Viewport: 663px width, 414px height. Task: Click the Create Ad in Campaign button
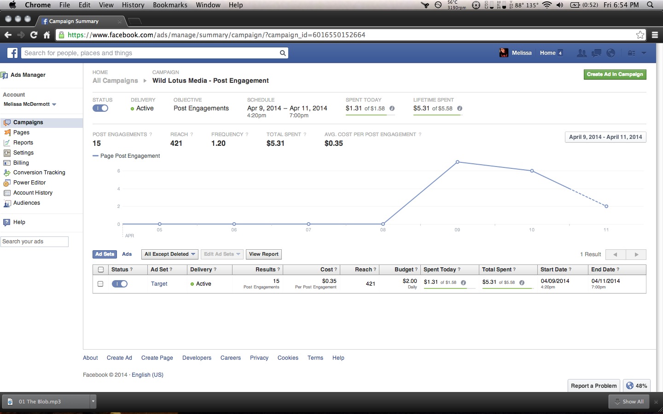615,75
